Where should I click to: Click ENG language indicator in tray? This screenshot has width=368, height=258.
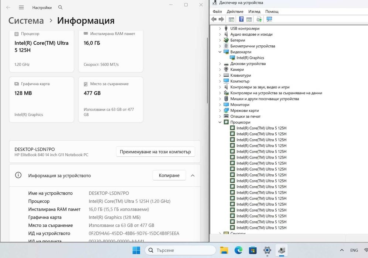(354, 250)
